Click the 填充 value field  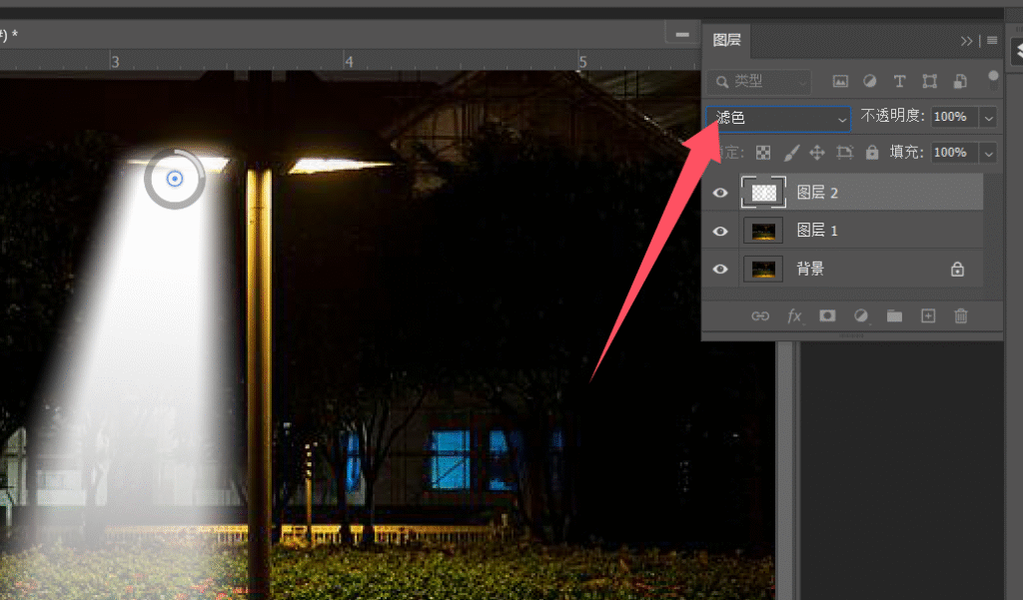pyautogui.click(x=955, y=153)
